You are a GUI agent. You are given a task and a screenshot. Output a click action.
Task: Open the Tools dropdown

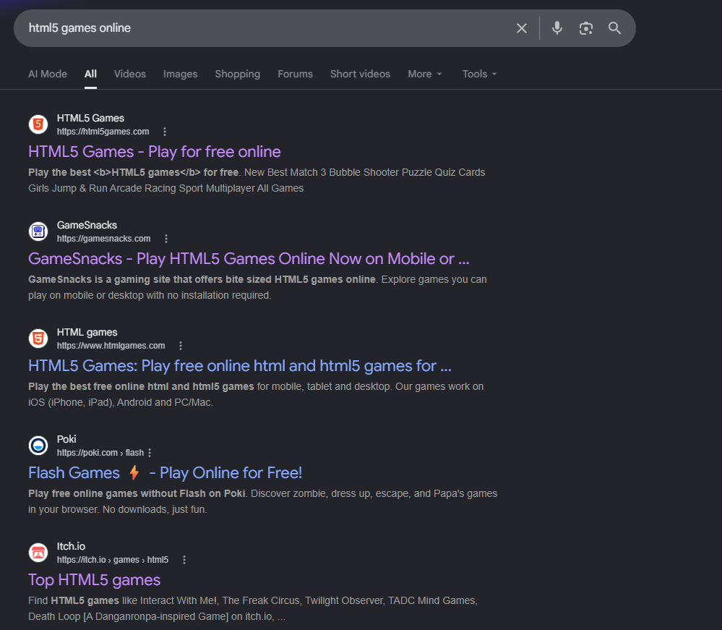(x=479, y=74)
